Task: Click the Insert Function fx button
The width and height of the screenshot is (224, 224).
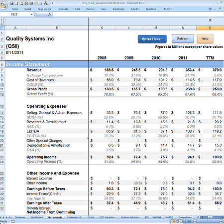Action: (x=50, y=14)
